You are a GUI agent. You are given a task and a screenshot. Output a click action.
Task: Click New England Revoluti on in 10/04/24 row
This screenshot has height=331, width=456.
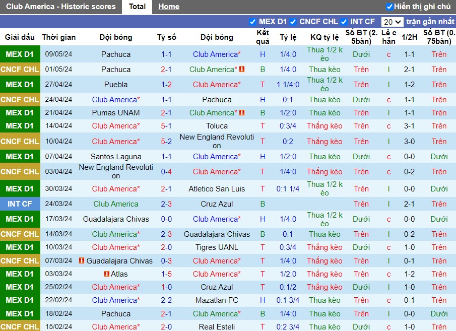tap(217, 142)
